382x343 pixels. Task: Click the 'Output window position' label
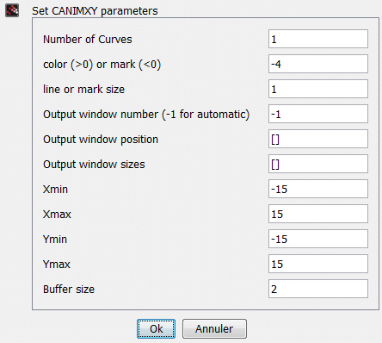tap(101, 140)
